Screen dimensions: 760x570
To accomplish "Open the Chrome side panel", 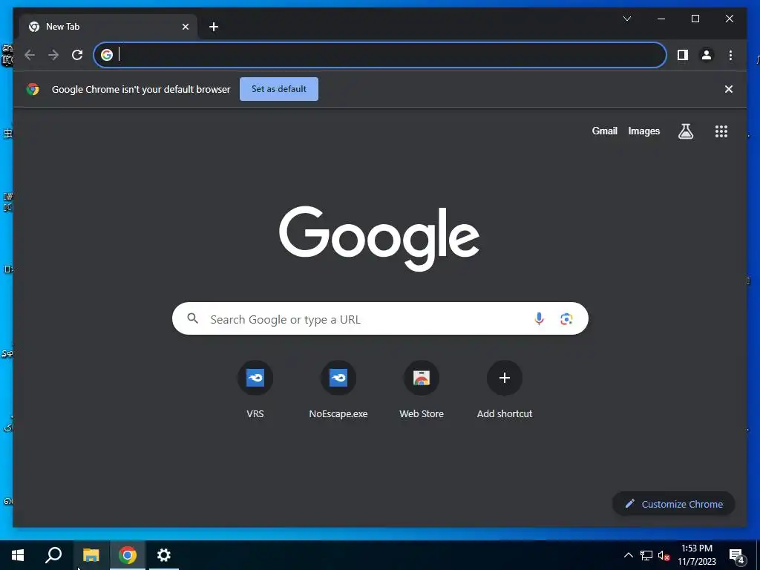I will [683, 55].
